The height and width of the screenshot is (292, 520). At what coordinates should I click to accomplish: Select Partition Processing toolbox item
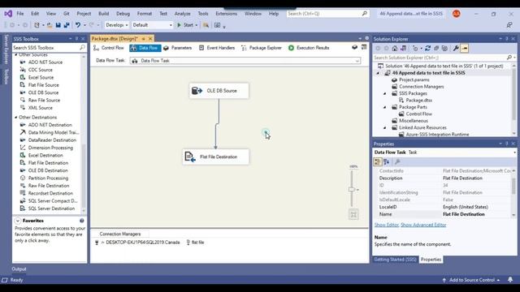[48, 178]
